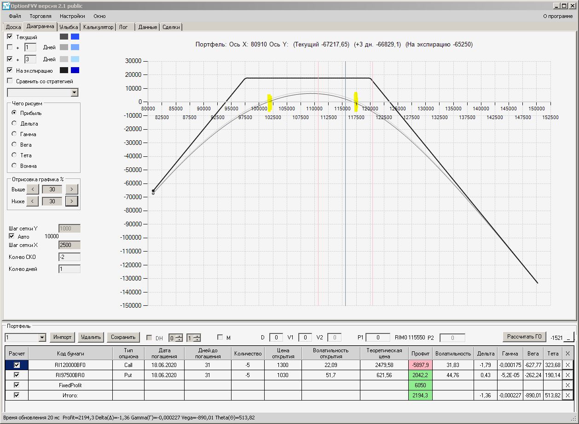
Task: Remove the RI97500BR0 position using X
Action: pos(567,375)
